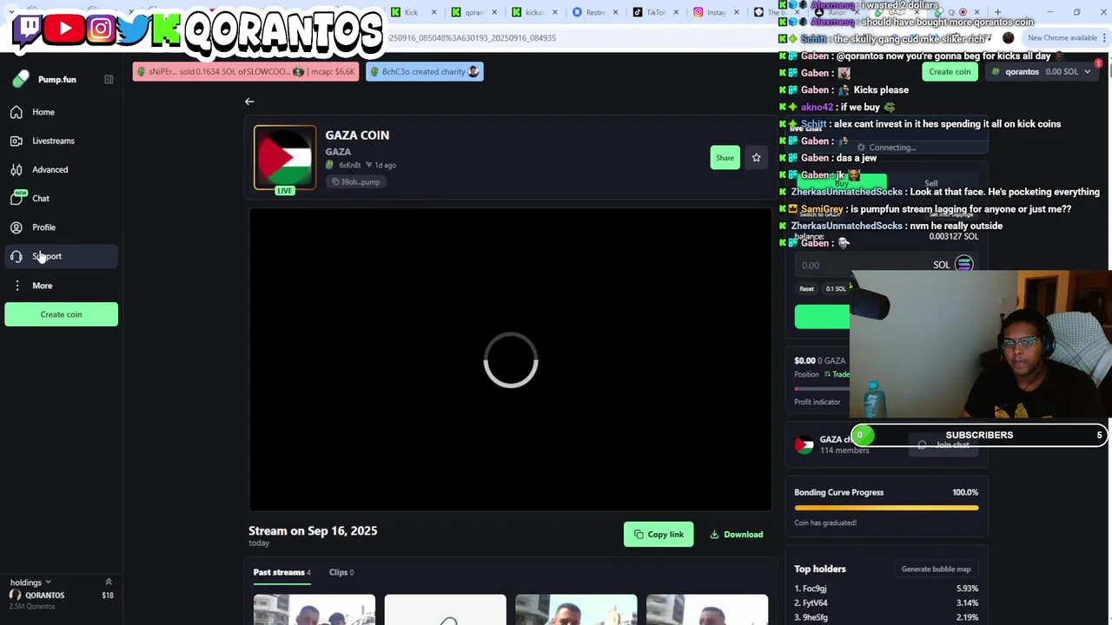Click the green Create coin sidebar button
1112x625 pixels.
(61, 314)
